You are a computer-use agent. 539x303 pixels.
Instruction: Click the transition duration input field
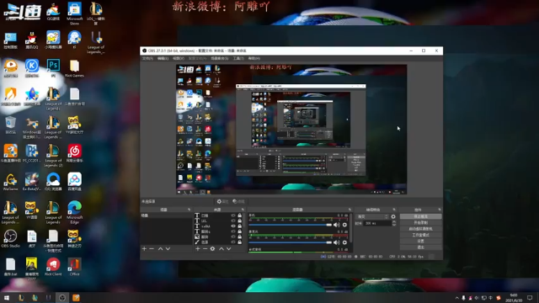(377, 223)
